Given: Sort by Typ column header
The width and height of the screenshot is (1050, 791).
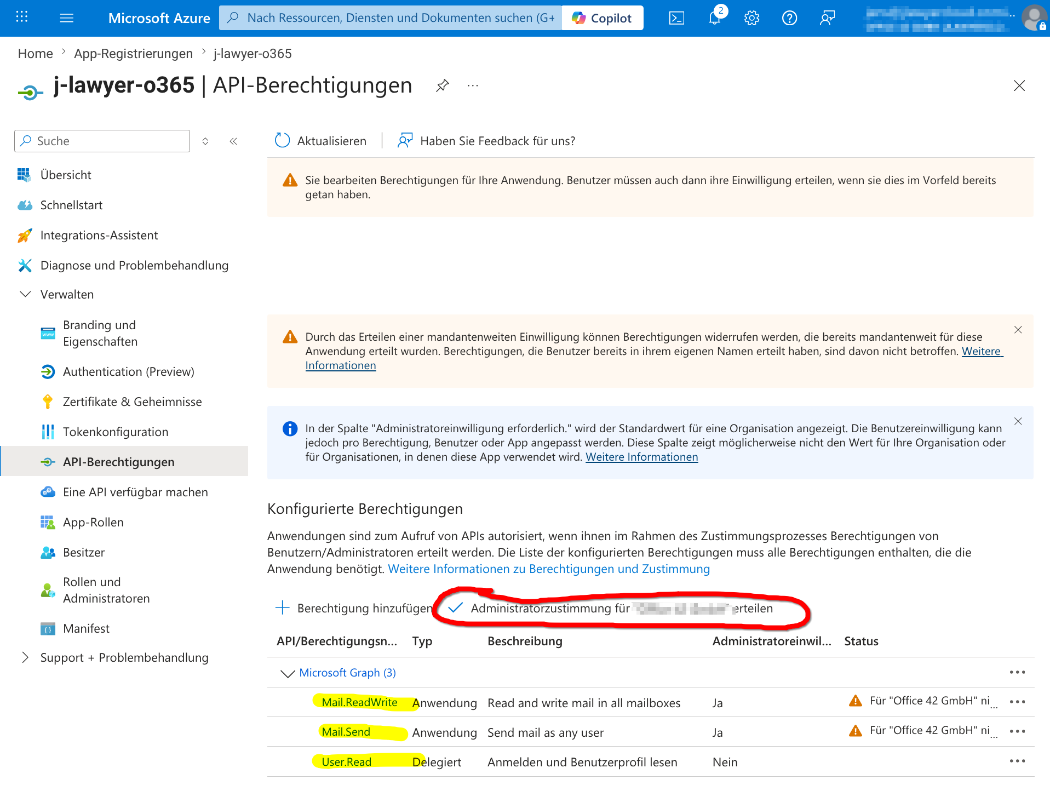Looking at the screenshot, I should point(422,641).
